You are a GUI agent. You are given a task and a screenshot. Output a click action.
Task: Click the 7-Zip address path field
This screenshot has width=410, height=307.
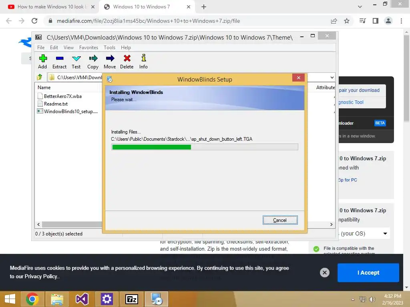pyautogui.click(x=76, y=77)
